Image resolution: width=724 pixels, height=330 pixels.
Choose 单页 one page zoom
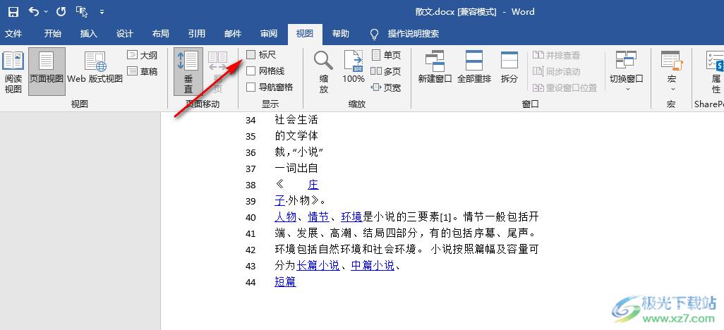(x=386, y=56)
